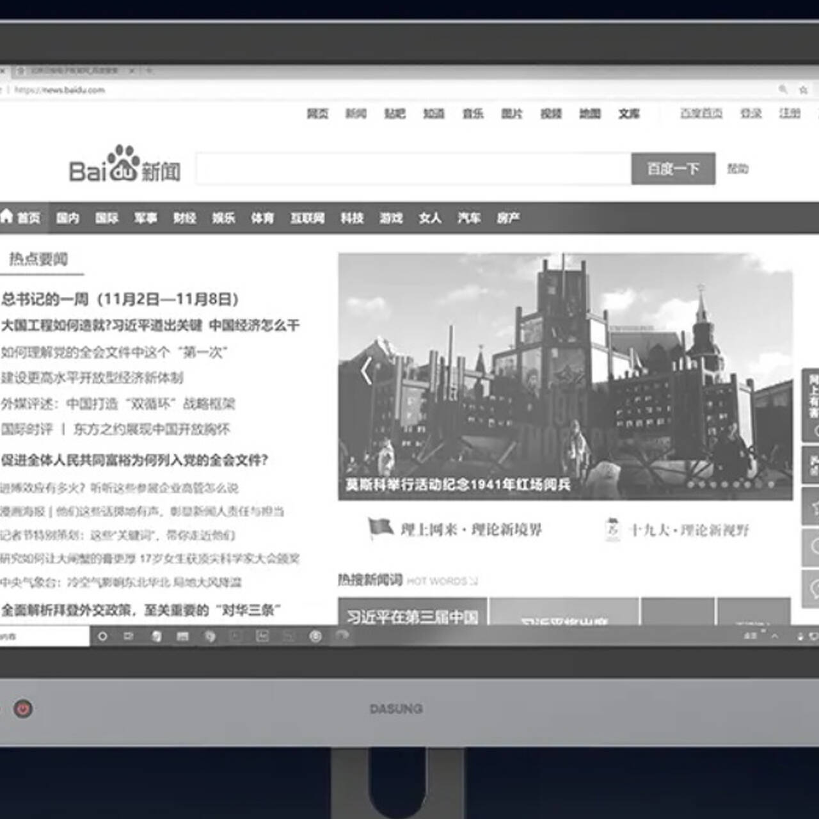Image resolution: width=819 pixels, height=819 pixels.
Task: Open article 东方之约展现中国开放胸怀
Action: [x=152, y=429]
